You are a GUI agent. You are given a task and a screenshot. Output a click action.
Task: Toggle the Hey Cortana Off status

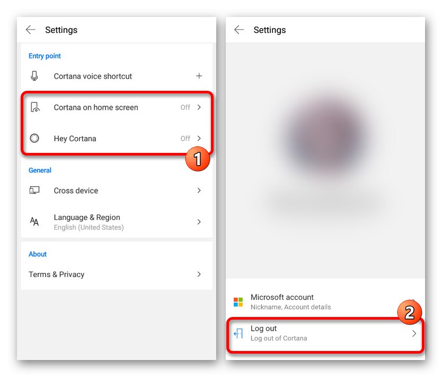[x=185, y=139]
